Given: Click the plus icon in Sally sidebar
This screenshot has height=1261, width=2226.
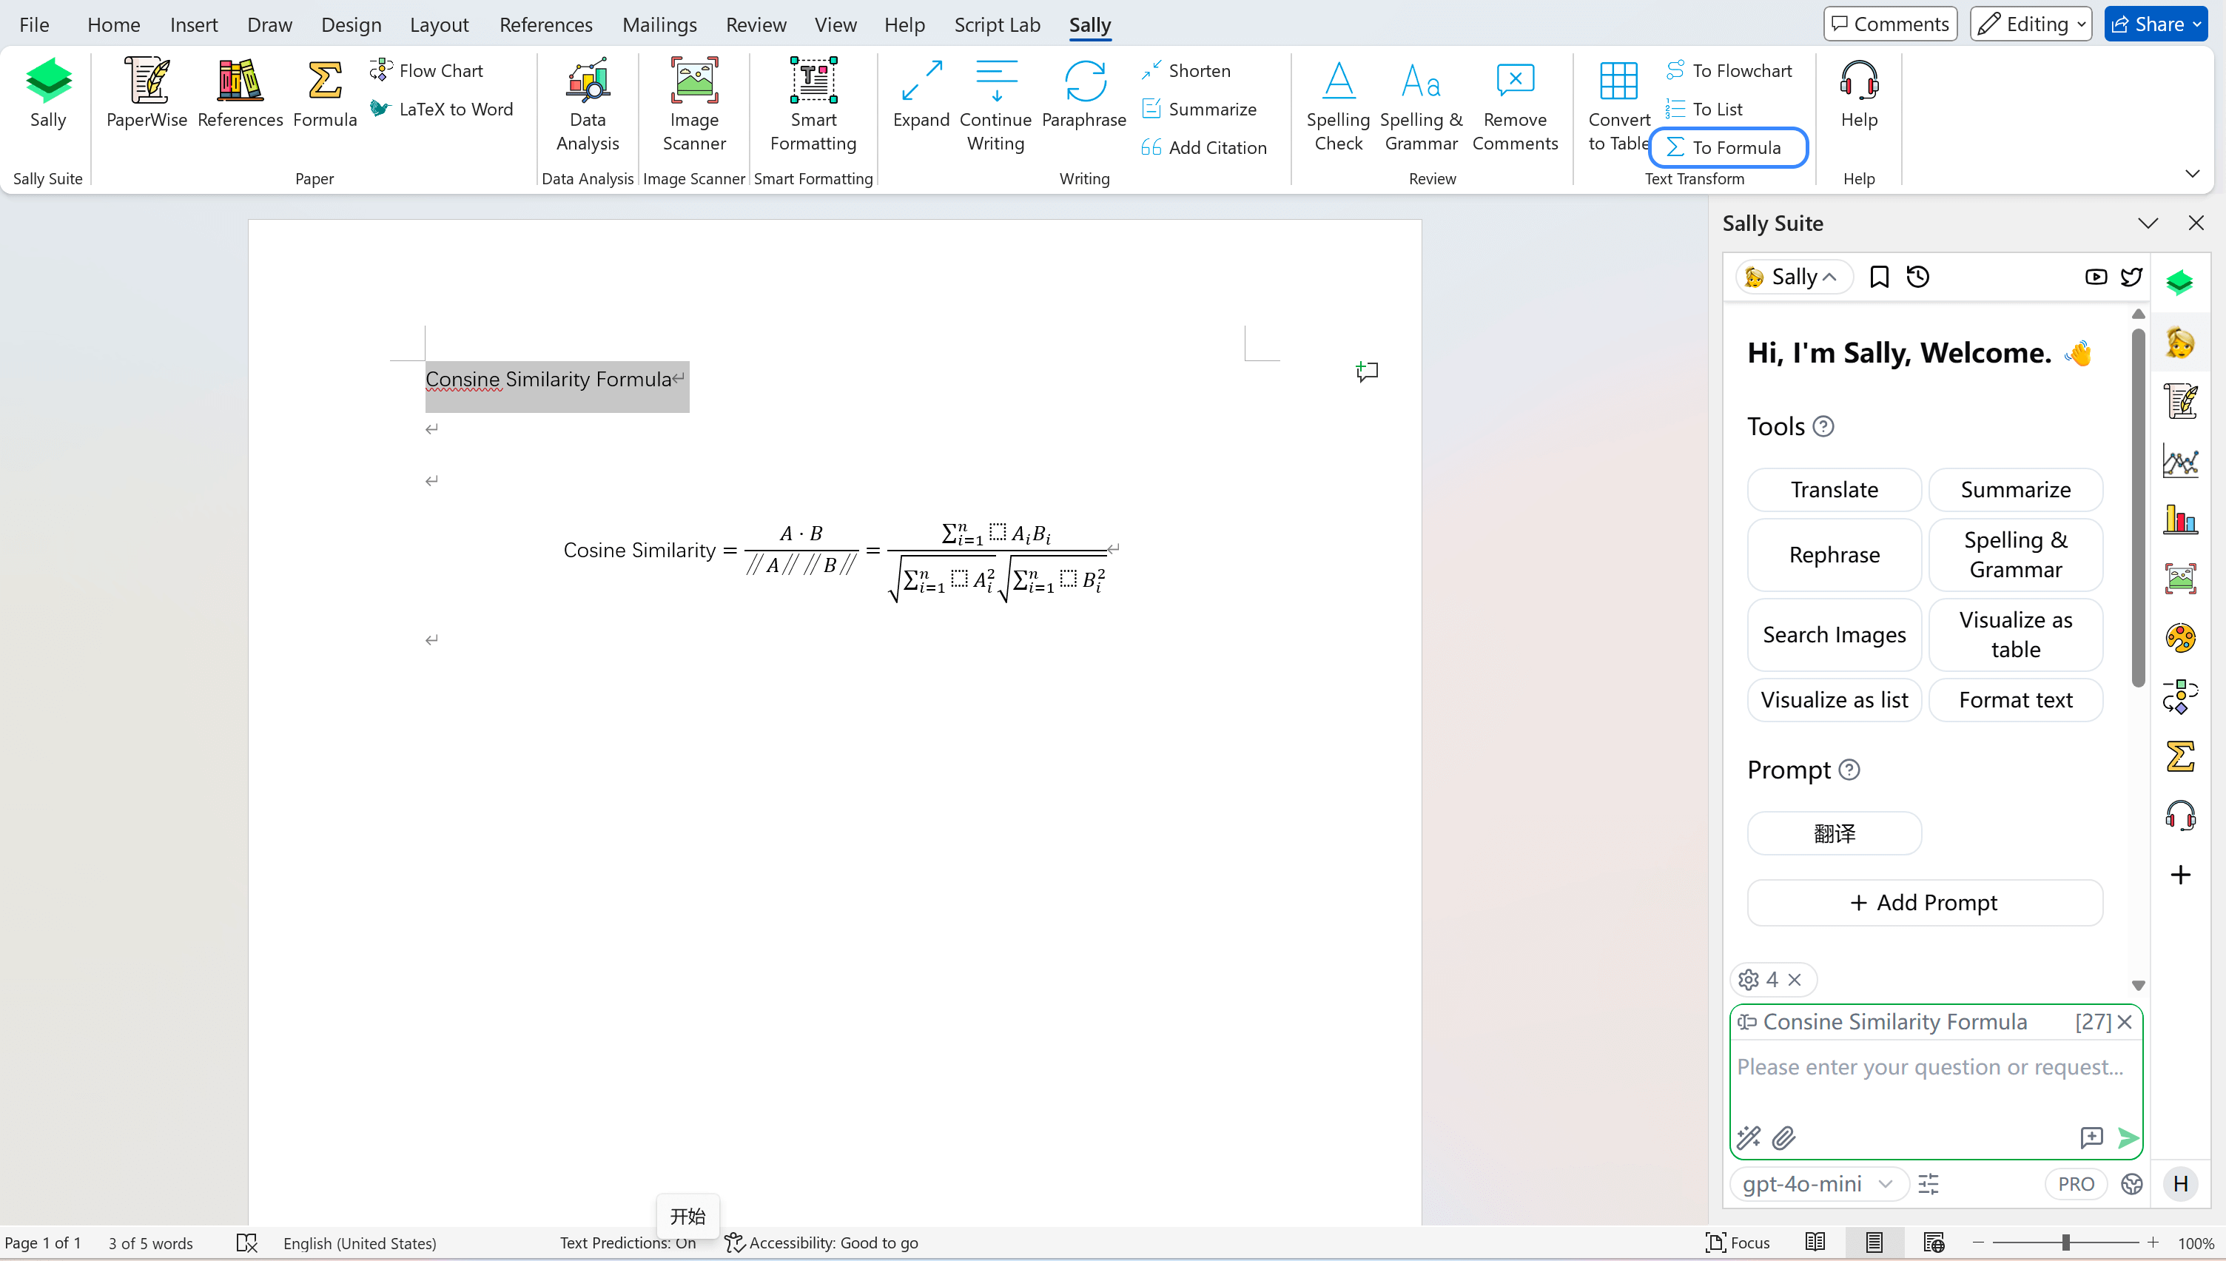Looking at the screenshot, I should [2180, 875].
